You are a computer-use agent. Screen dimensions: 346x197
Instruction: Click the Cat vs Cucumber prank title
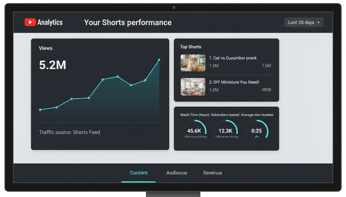tap(233, 58)
